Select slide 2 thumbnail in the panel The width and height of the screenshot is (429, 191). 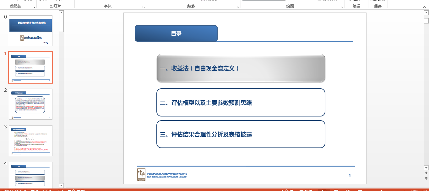30,104
